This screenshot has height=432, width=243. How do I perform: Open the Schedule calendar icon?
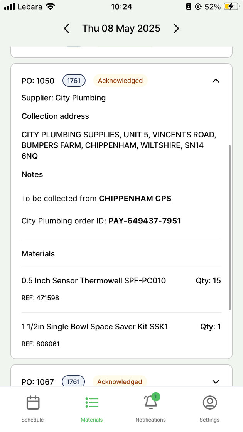[33, 403]
